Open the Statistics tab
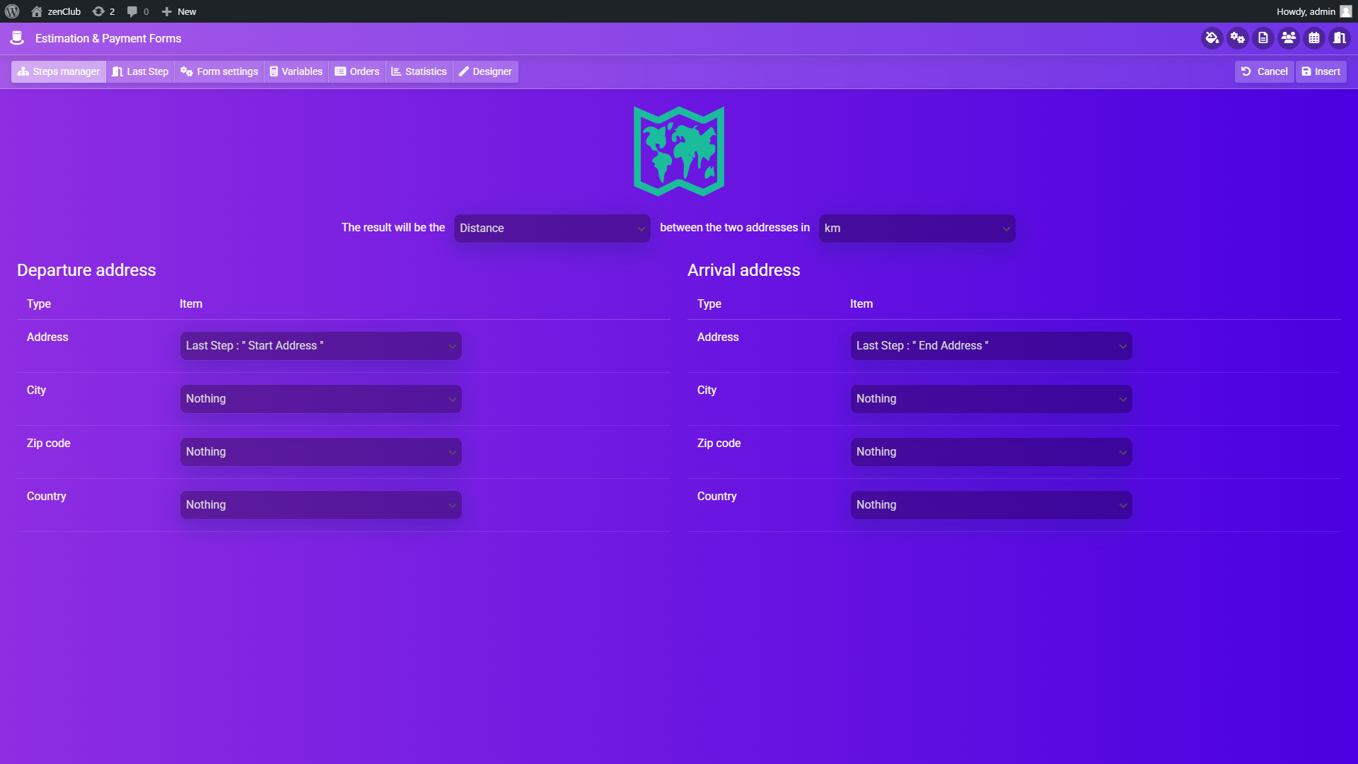The image size is (1358, 764). pos(419,71)
